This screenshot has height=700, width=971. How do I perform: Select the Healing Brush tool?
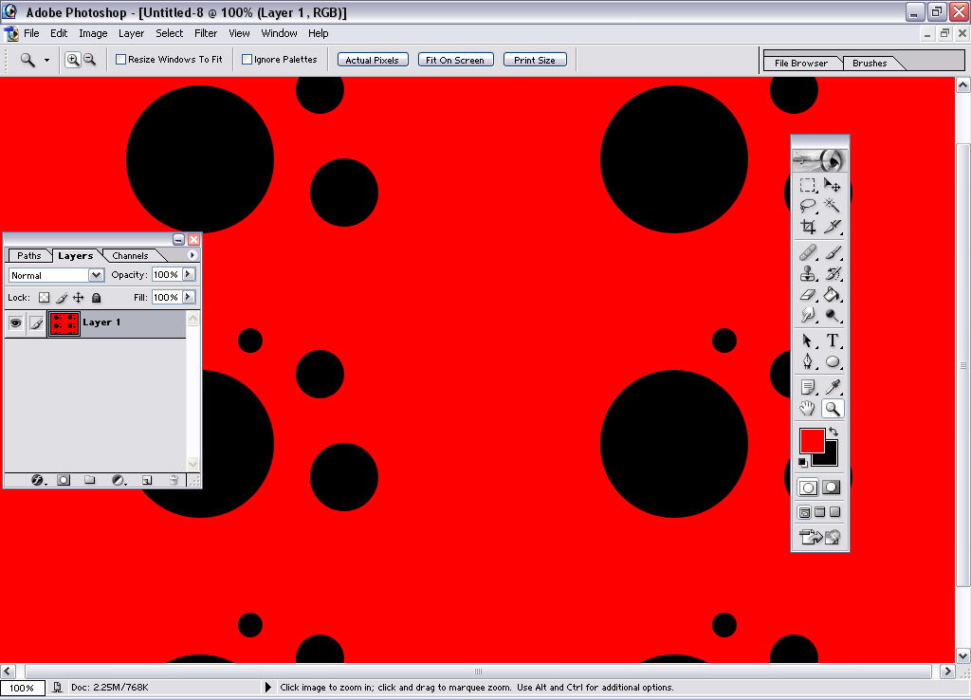808,252
